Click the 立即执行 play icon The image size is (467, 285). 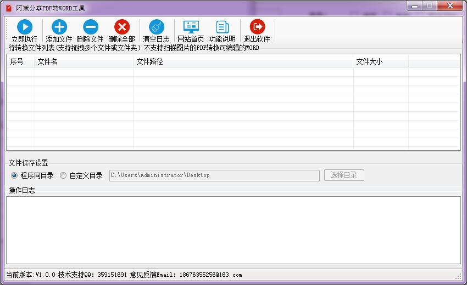pyautogui.click(x=25, y=27)
